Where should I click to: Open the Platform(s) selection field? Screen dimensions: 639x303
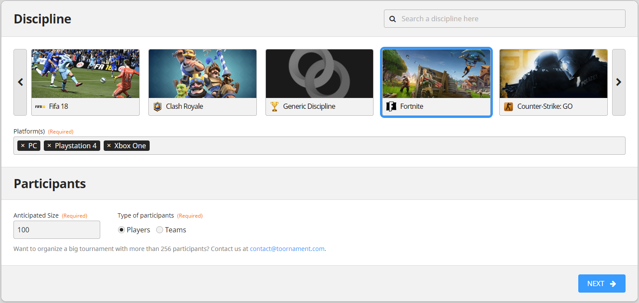(319, 146)
